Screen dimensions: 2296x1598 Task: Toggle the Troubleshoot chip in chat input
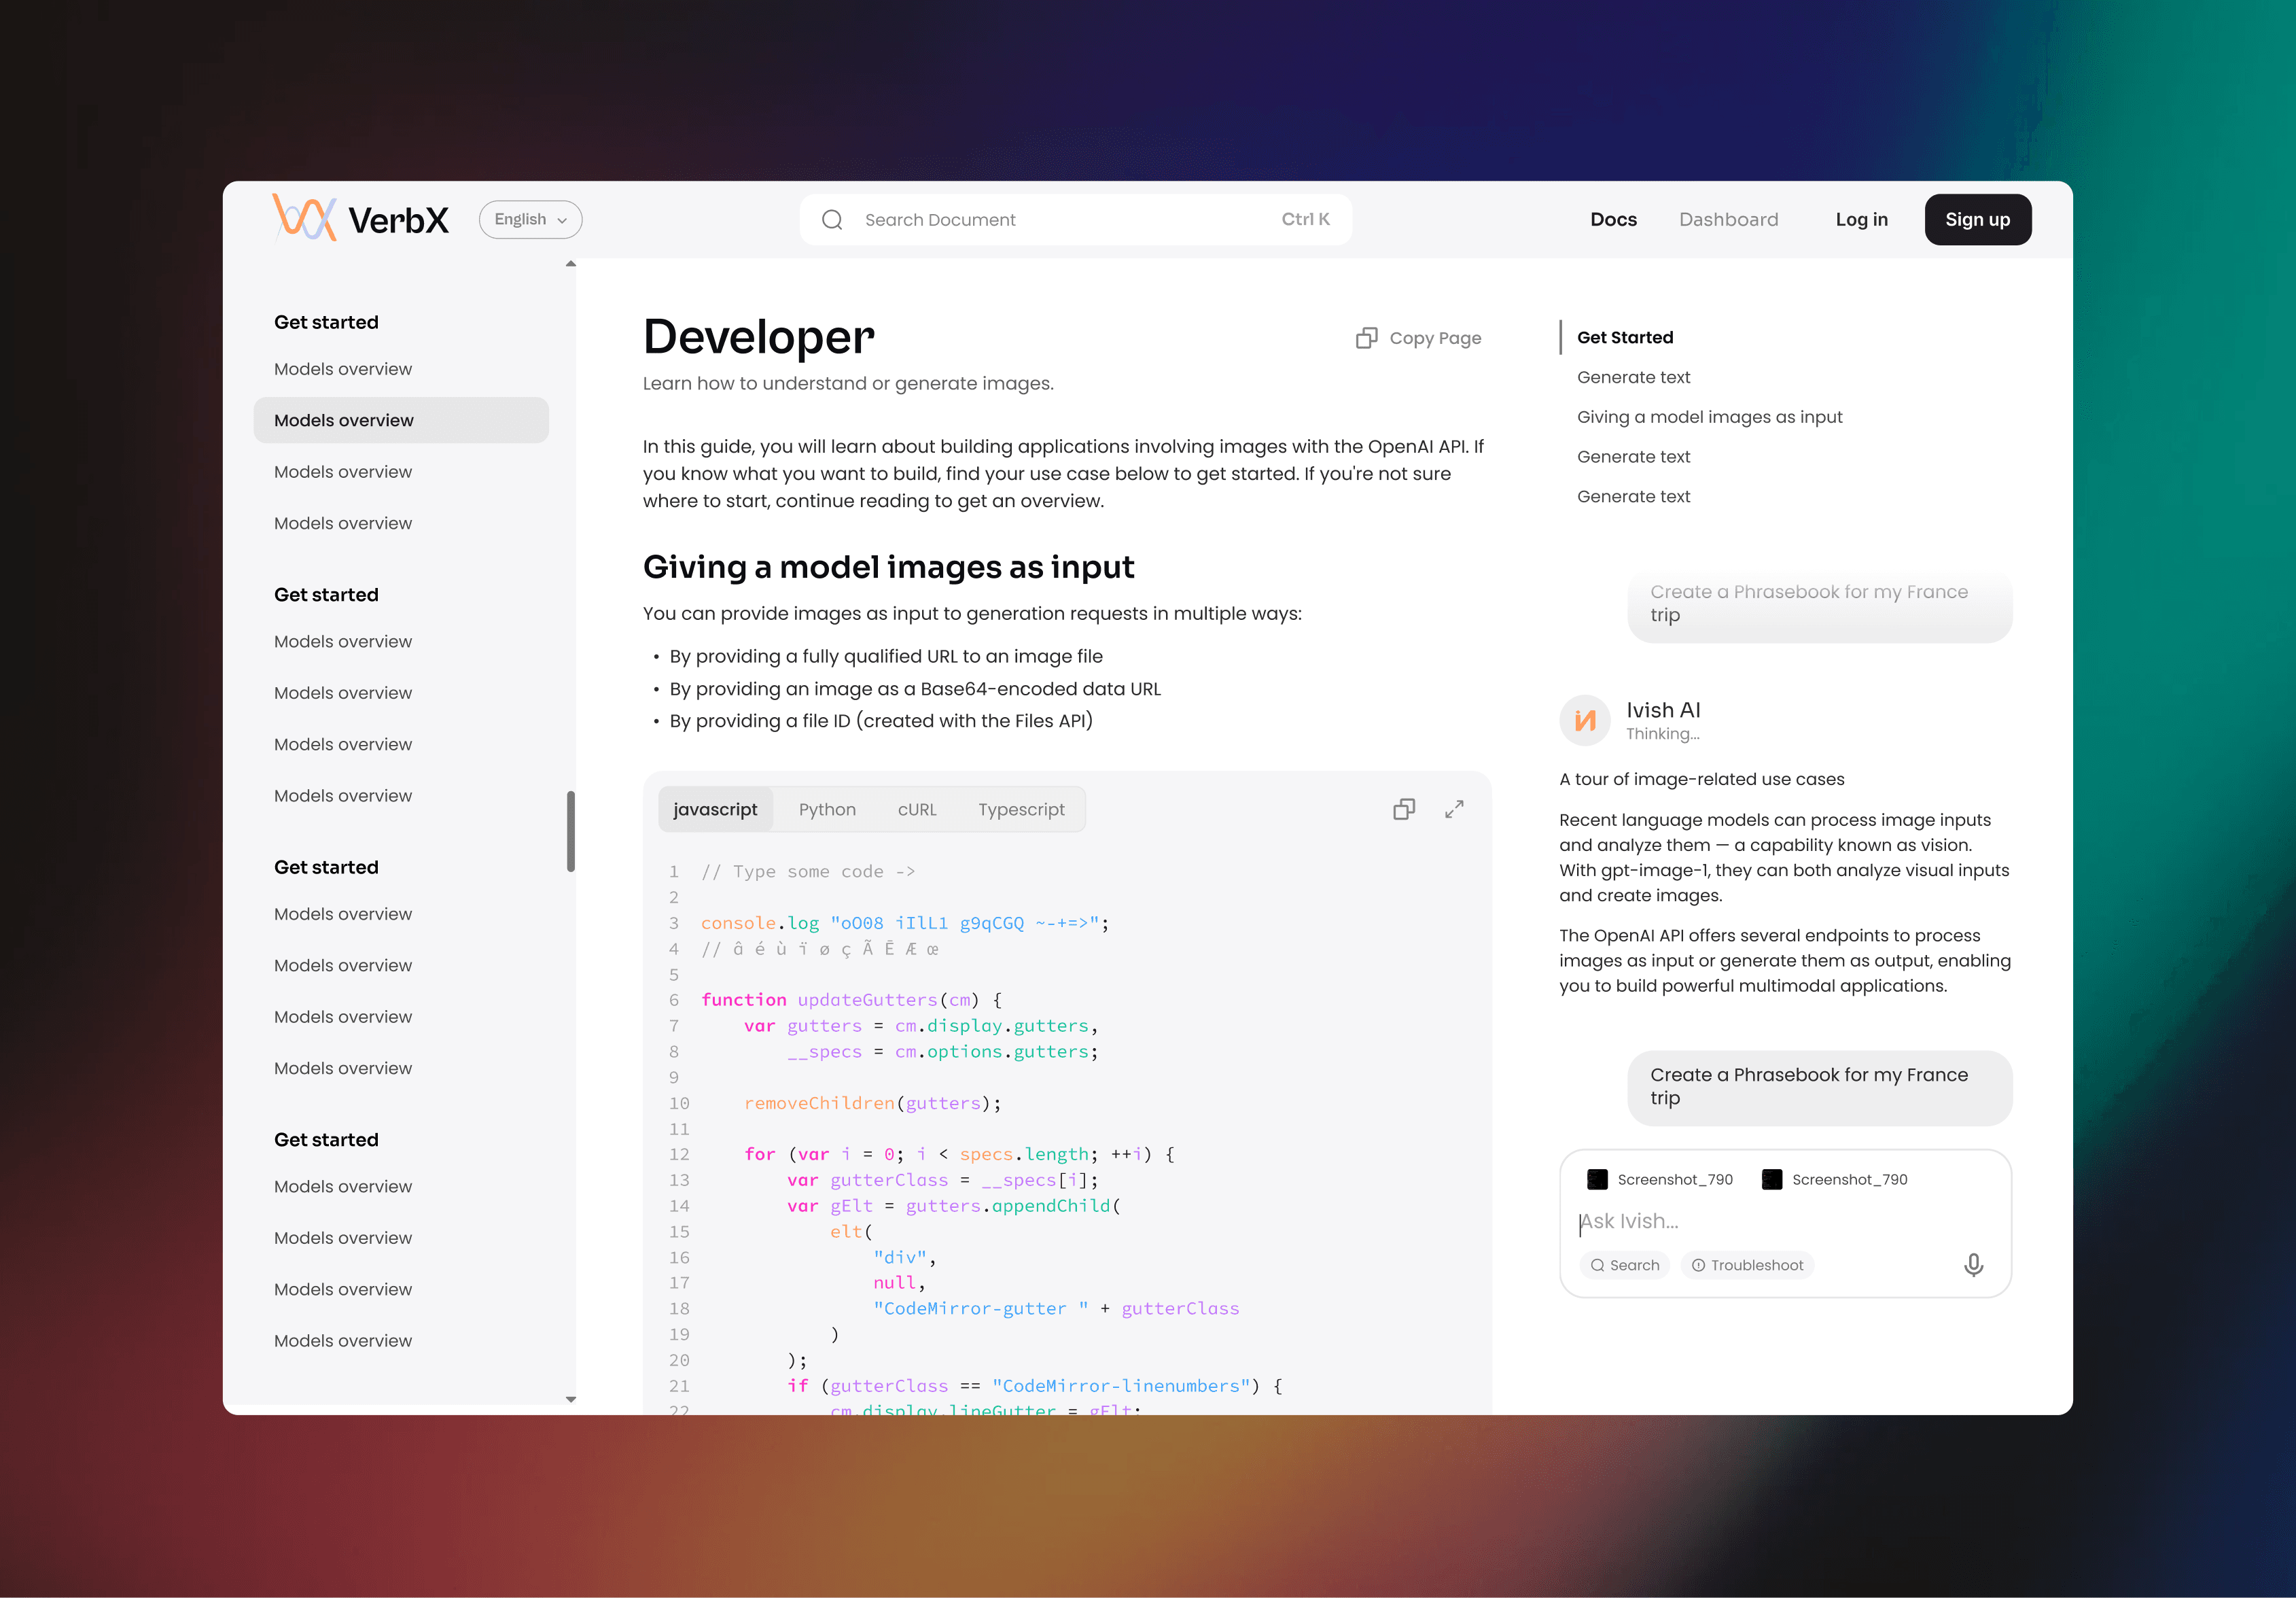1747,1266
